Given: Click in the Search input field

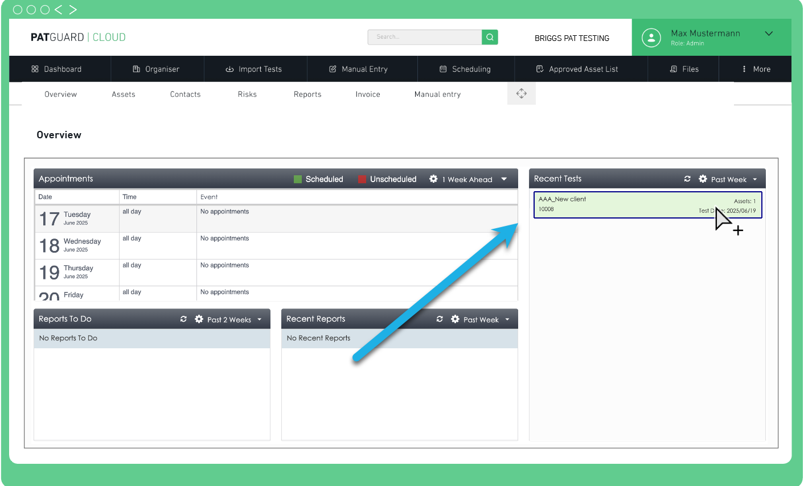Looking at the screenshot, I should click(x=425, y=37).
